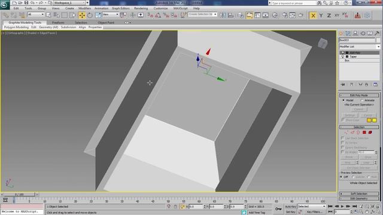
Task: Toggle the Show Cage checkbox
Action: tap(343, 120)
